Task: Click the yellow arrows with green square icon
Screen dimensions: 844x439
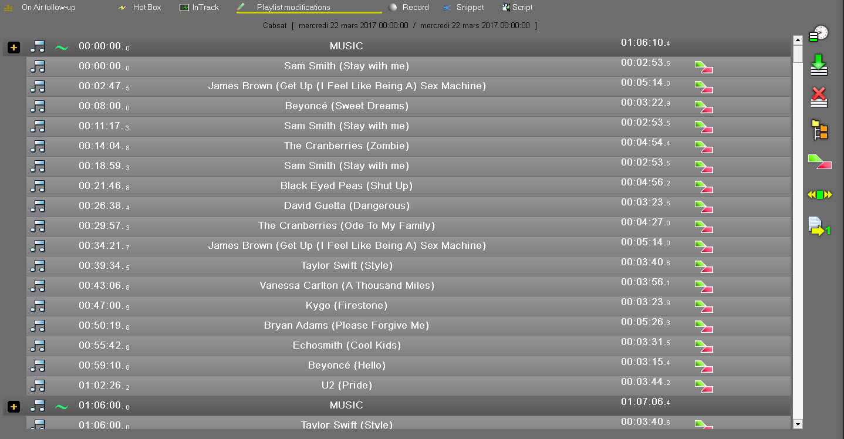Action: coord(819,195)
